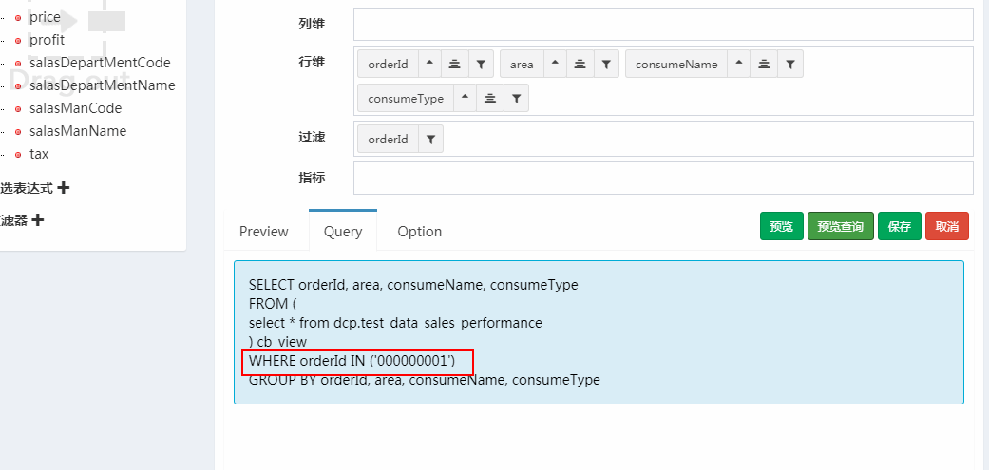
Task: Click the 预览 button
Action: [x=782, y=226]
